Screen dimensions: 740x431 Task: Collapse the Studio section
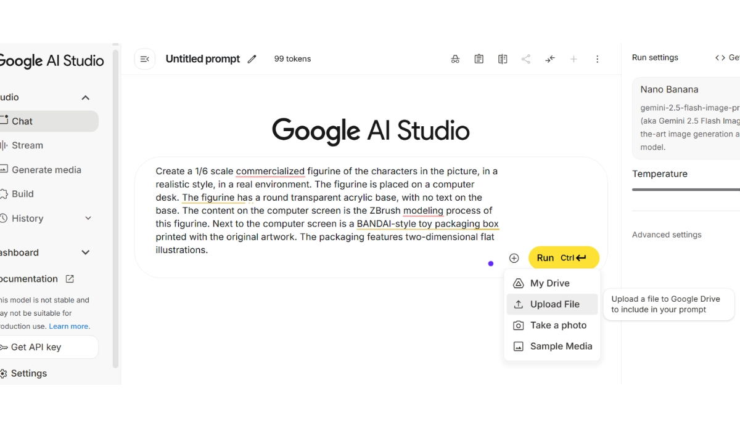[85, 97]
